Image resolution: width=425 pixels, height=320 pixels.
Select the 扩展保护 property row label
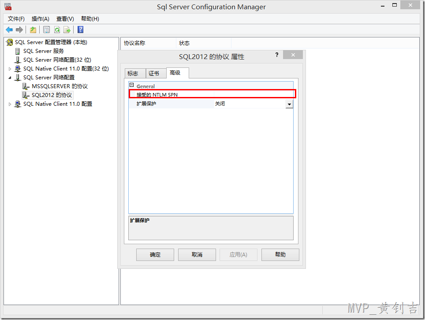146,104
